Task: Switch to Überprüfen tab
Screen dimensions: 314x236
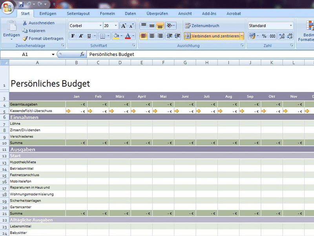Action: [x=157, y=14]
